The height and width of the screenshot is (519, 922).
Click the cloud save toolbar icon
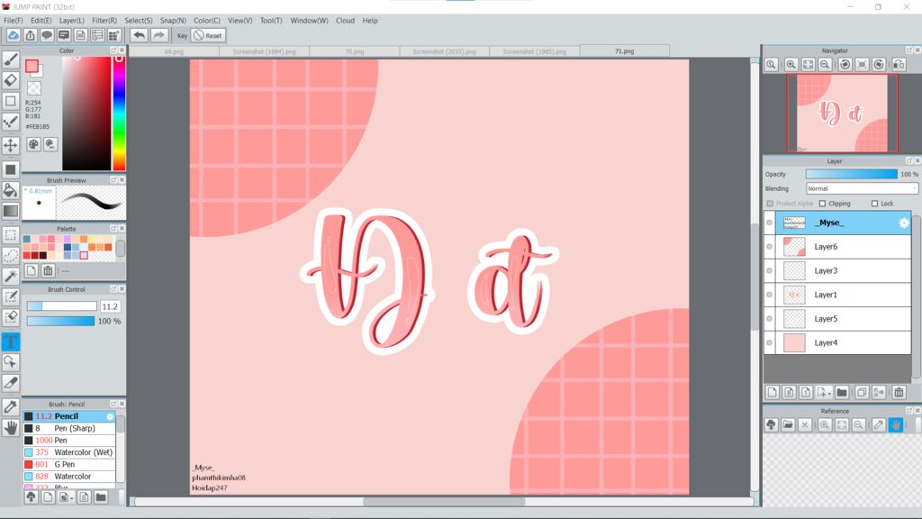coord(13,35)
